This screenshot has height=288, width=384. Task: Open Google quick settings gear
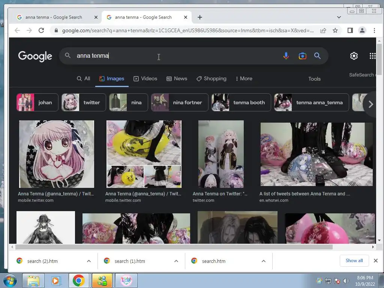click(x=354, y=56)
